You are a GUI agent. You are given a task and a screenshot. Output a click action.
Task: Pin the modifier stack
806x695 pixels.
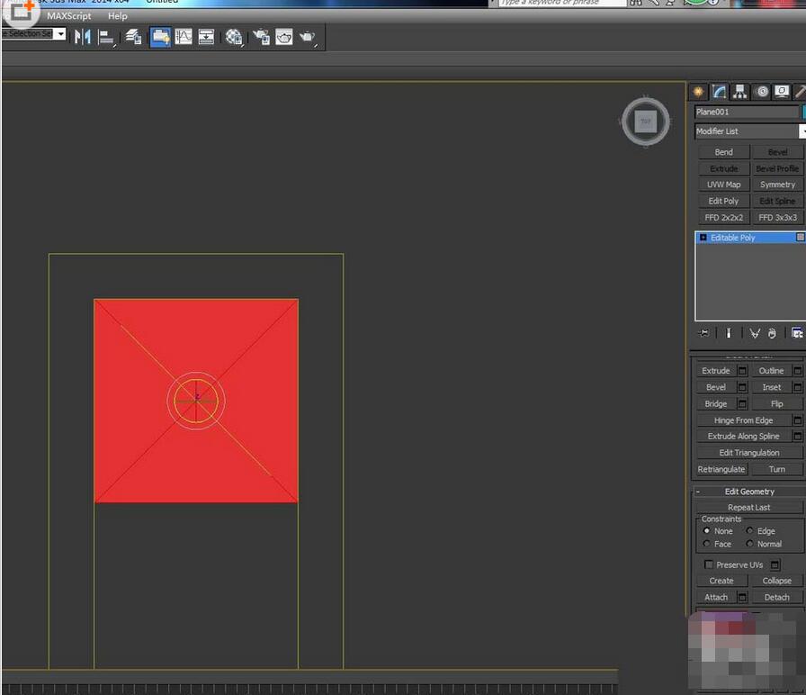703,333
